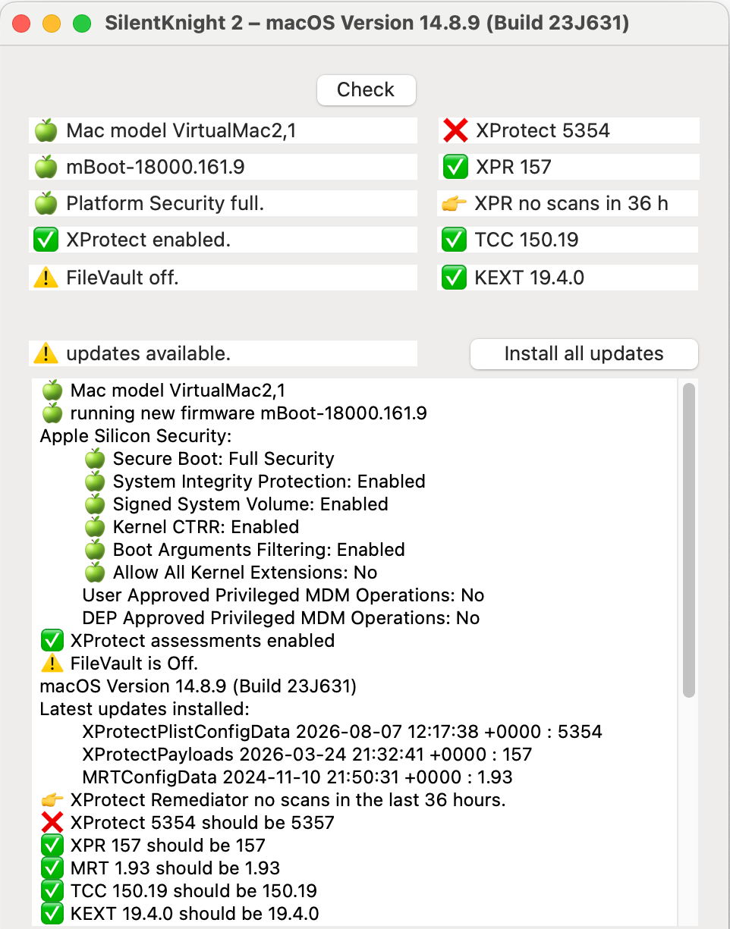Viewport: 730px width, 929px height.
Task: Click the Platform Security full text
Action: [x=165, y=203]
